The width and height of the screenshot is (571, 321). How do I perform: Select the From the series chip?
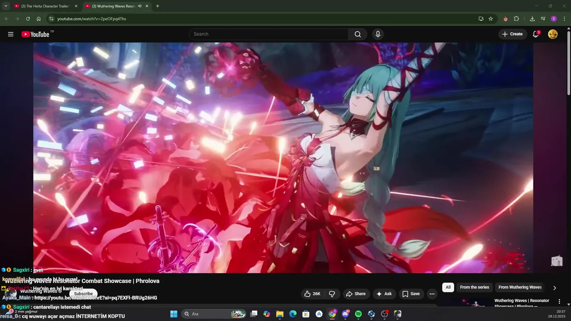[x=475, y=288]
